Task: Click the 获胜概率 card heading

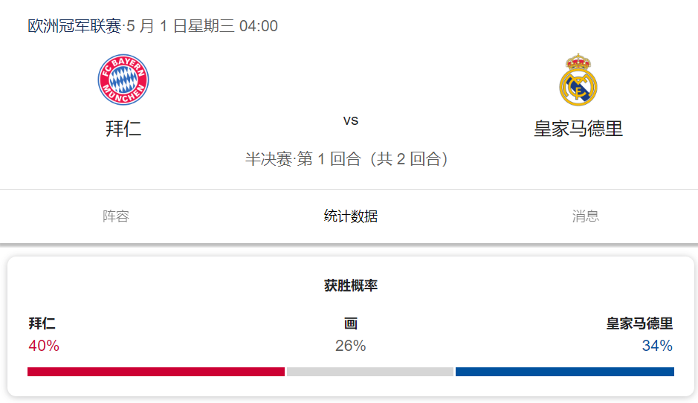Action: click(x=351, y=286)
